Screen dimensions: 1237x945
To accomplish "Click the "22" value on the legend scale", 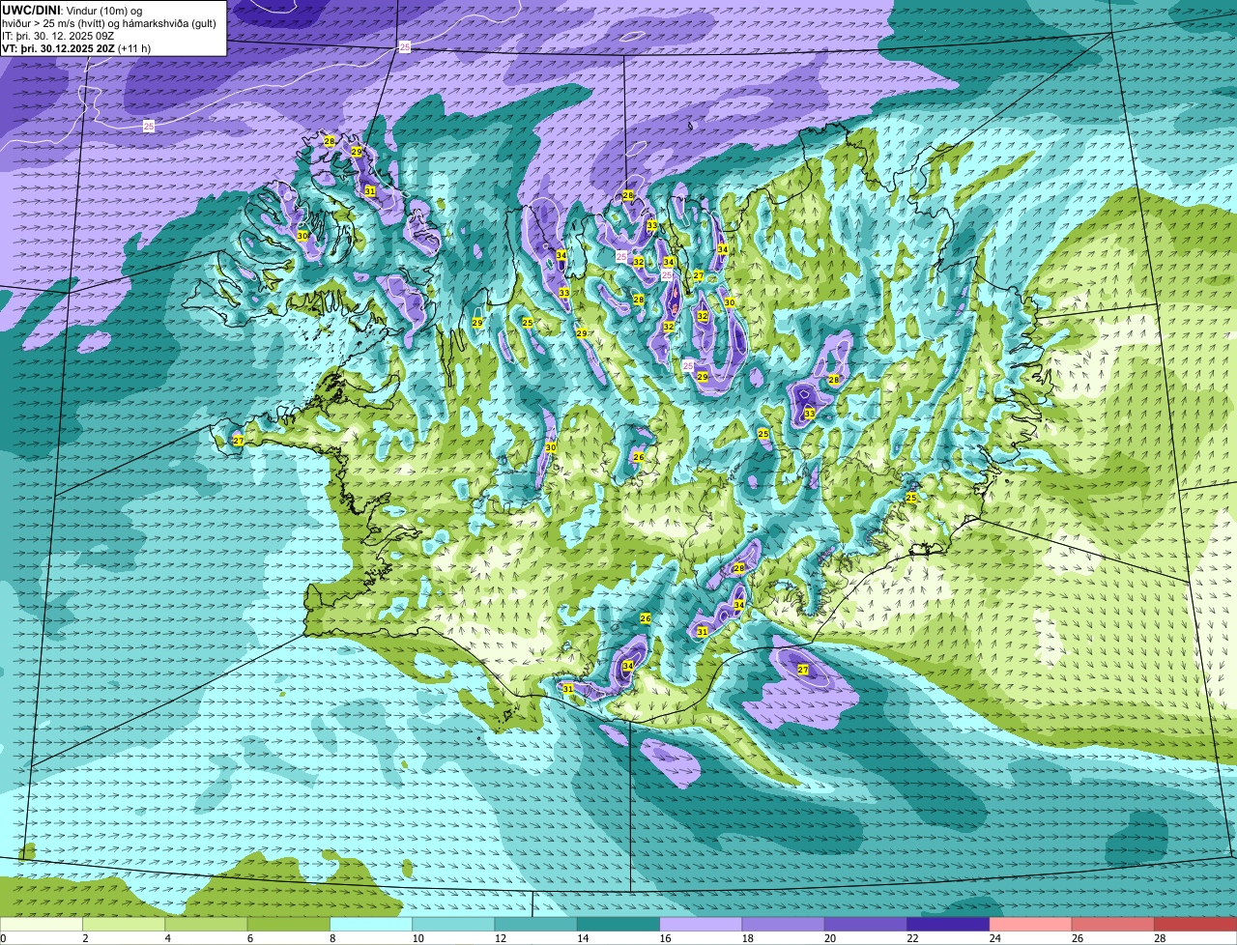I will pyautogui.click(x=911, y=938).
